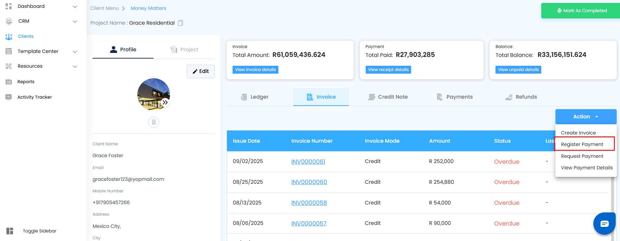Click the Credit Note tab icon
This screenshot has width=620, height=241.
click(372, 97)
